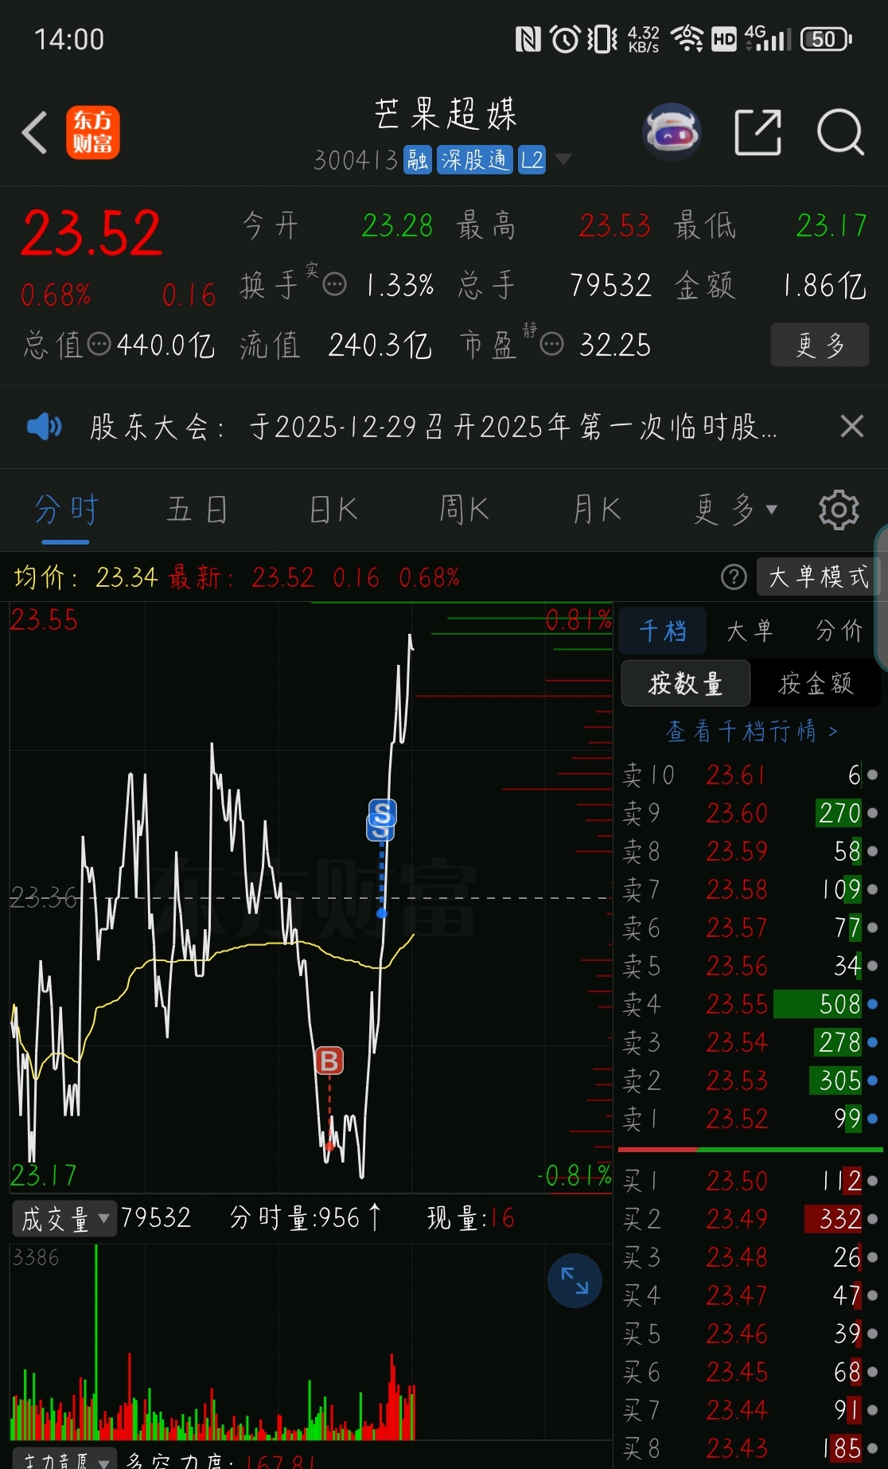Viewport: 888px width, 1469px height.
Task: Tap the dot beside 卖10 row
Action: (873, 775)
